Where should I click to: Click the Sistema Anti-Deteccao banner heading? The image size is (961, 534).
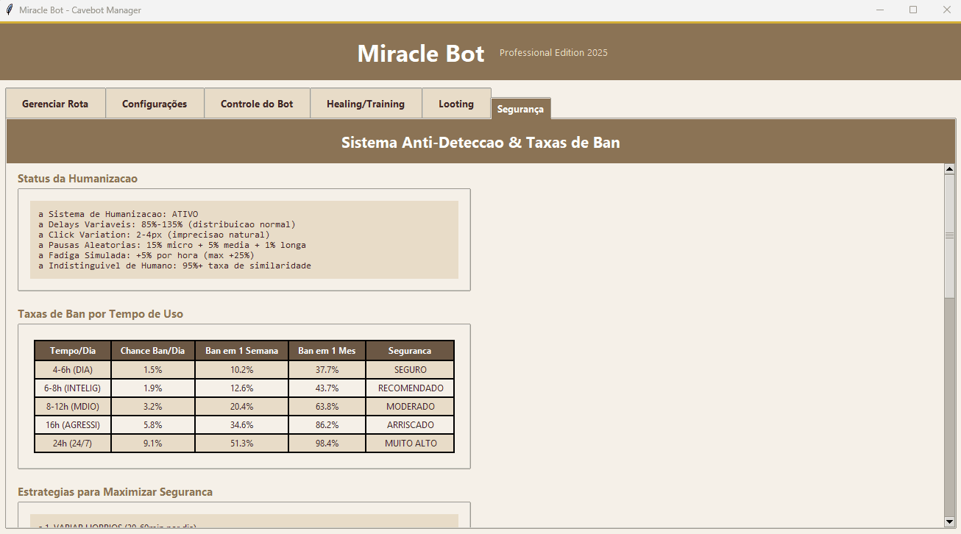pos(480,142)
